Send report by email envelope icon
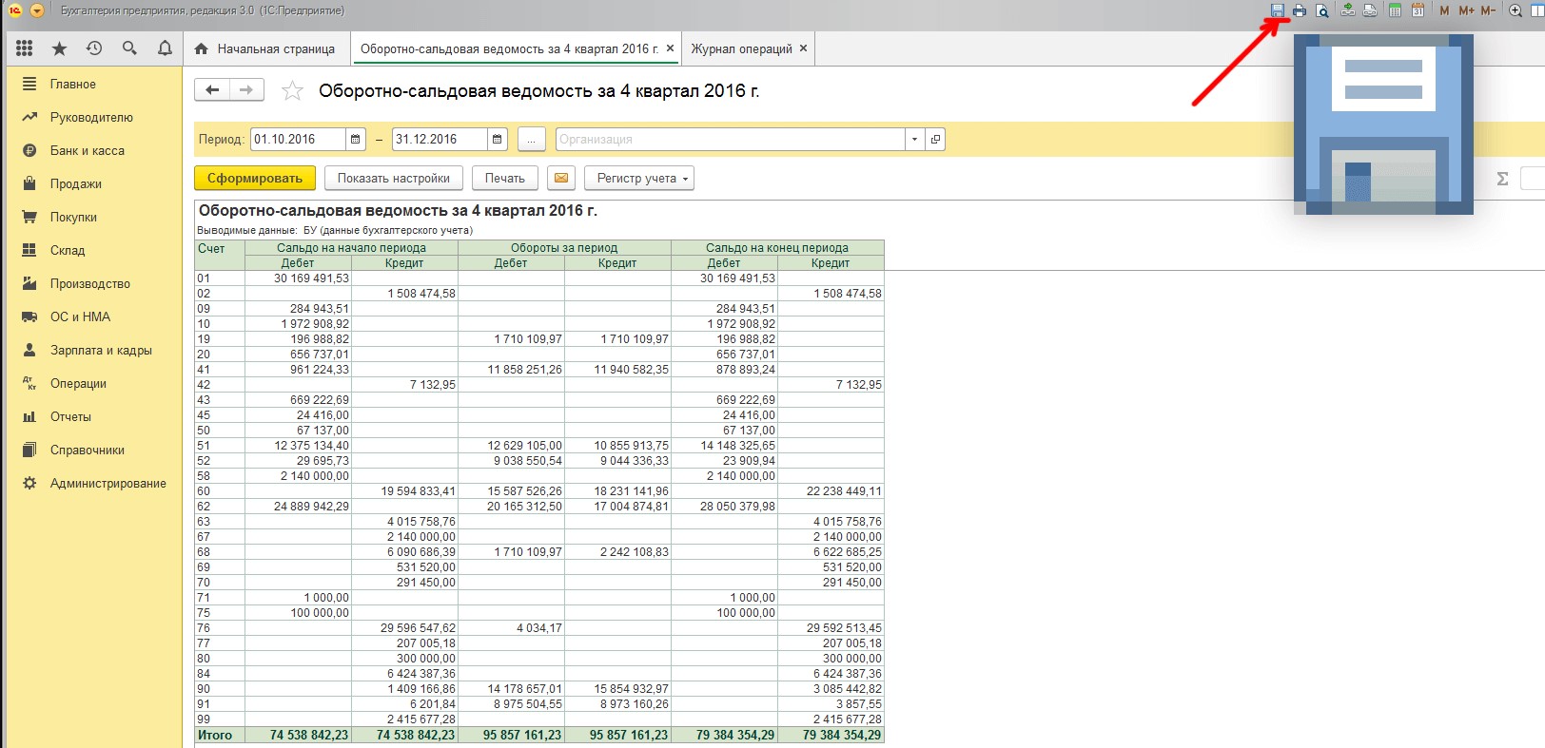The height and width of the screenshot is (748, 1545). [561, 178]
